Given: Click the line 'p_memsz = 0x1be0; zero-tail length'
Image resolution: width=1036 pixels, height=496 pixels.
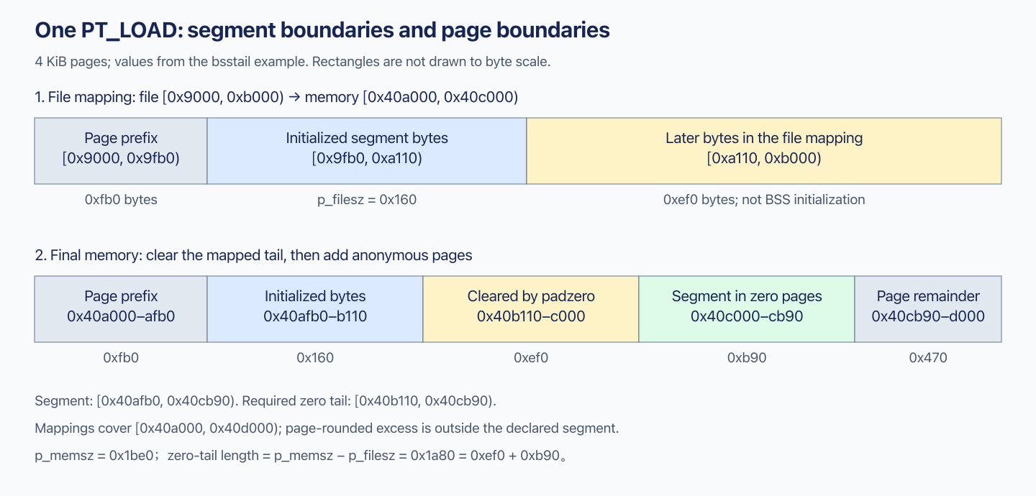Looking at the screenshot, I should (x=301, y=456).
